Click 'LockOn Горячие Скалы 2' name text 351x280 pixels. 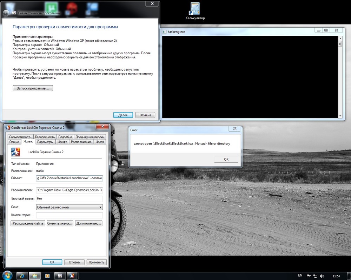click(x=46, y=152)
